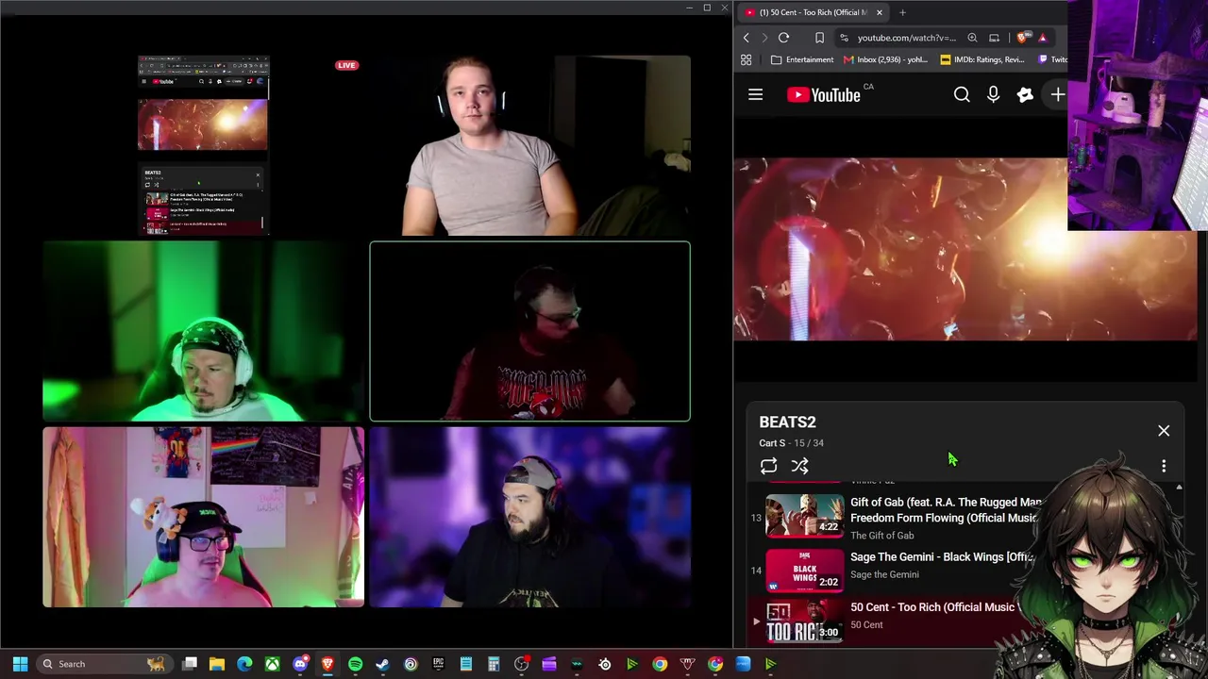
Task: Open the Xbox app from the taskbar
Action: 272,664
